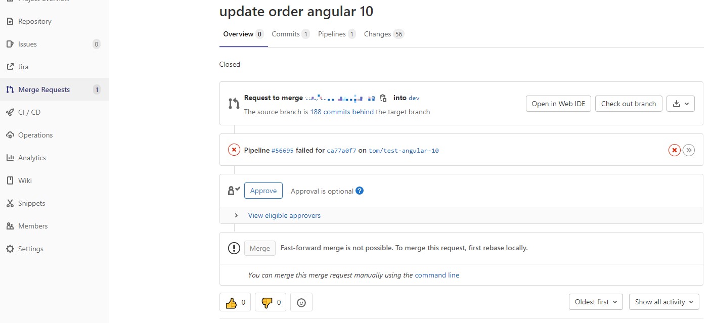
Task: Add a thumbs down reaction
Action: 271,302
